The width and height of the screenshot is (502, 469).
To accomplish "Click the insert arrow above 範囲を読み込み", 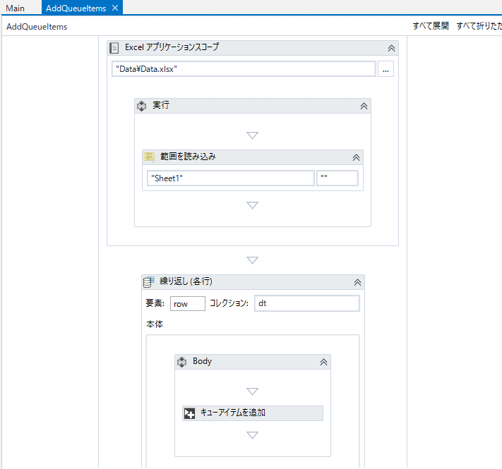I will (x=252, y=135).
